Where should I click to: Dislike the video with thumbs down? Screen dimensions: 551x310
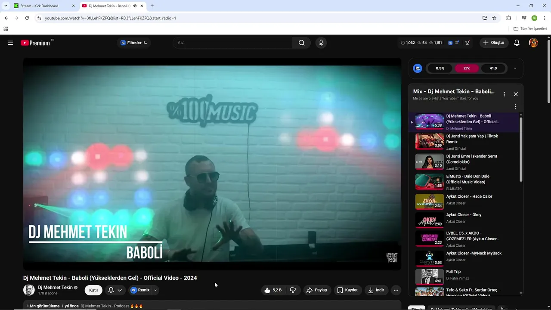pos(293,290)
